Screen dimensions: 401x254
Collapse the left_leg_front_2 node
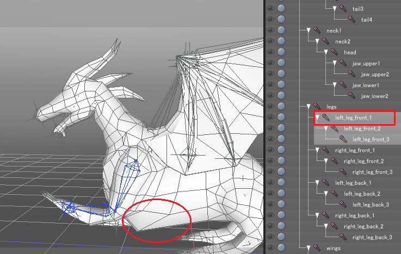[x=326, y=128]
